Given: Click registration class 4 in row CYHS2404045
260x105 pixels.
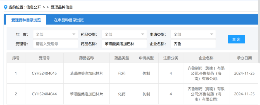Looking at the screenshot, I should (171, 73).
